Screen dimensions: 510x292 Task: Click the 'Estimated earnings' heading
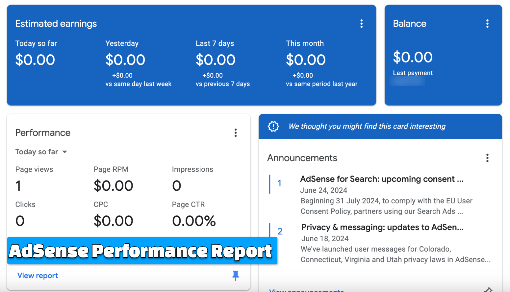coord(56,24)
